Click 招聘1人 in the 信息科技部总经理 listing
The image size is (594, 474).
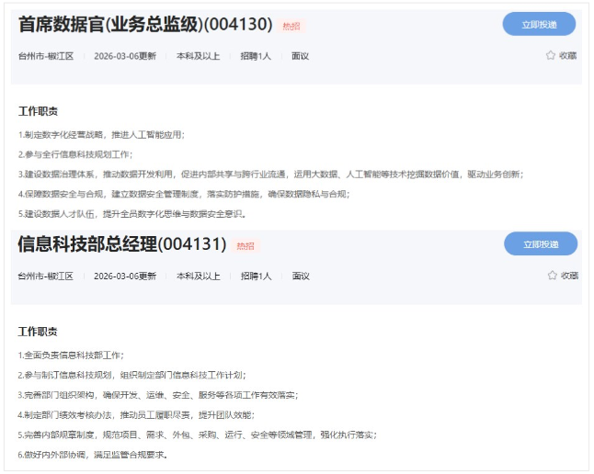point(256,276)
